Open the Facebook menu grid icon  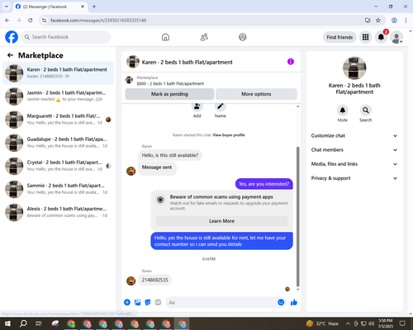[x=365, y=37]
